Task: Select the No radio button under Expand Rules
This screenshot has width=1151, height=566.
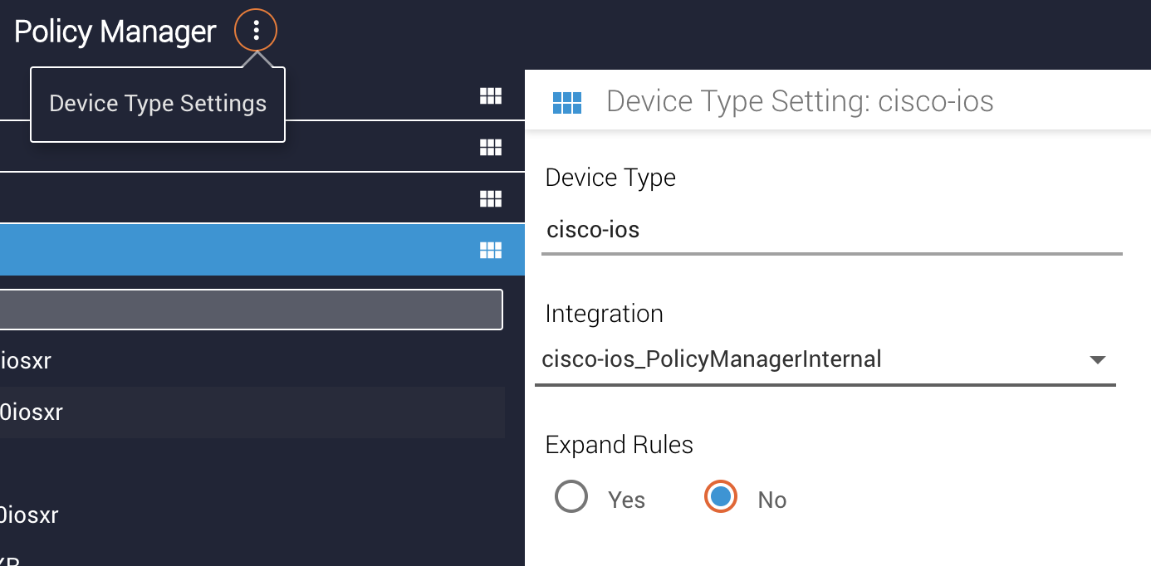Action: click(x=721, y=497)
